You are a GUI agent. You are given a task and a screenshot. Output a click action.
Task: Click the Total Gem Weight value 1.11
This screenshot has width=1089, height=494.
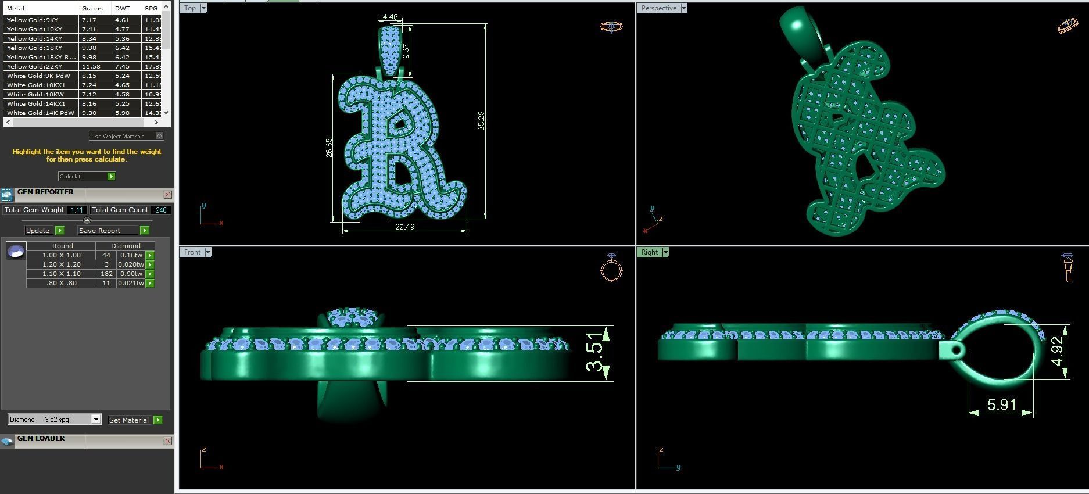77,210
